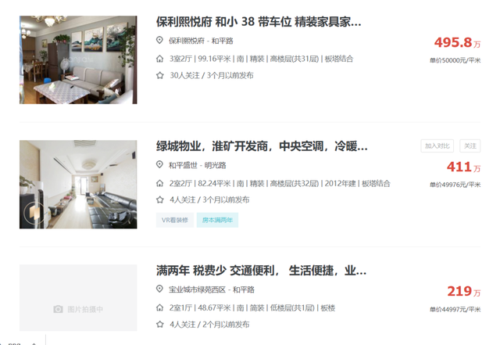
Task: Click the 关注 button on the second listing
Action: point(470,146)
